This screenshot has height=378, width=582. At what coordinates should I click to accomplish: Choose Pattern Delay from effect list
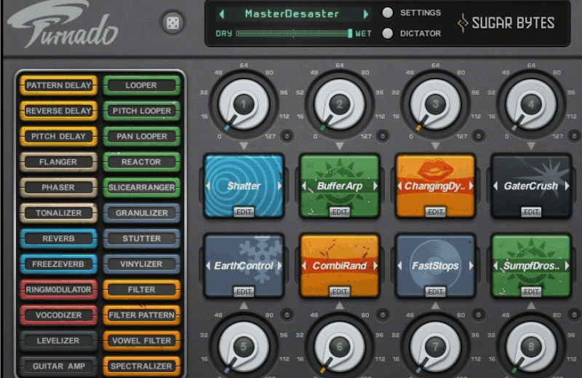[x=59, y=86]
